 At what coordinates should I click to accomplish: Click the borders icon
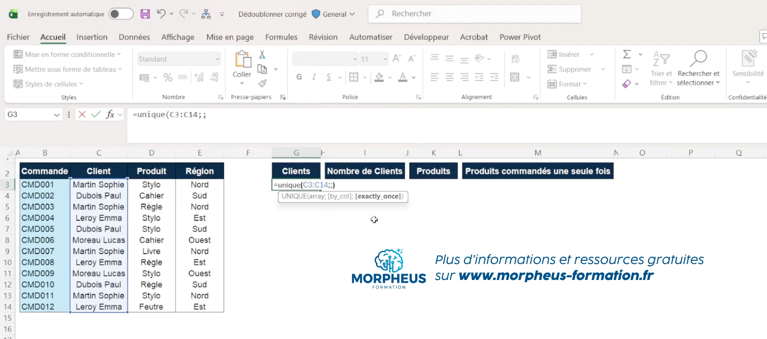pos(354,77)
